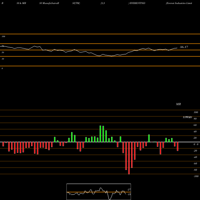Click the RSI axis label 100
Viewport: 200px width, 200px height.
(x=4, y=36)
